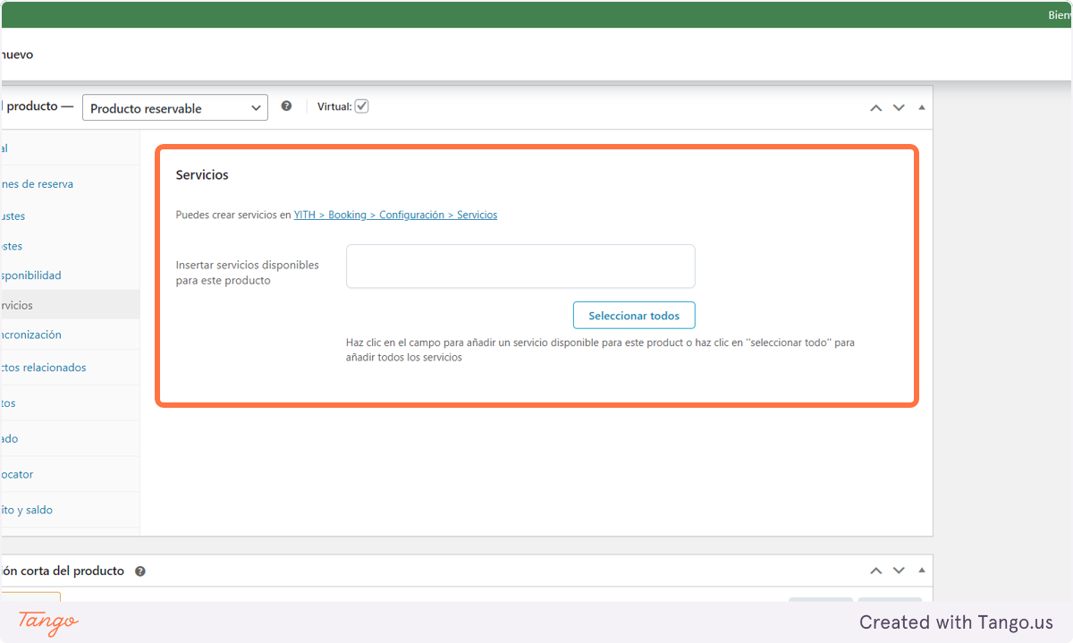This screenshot has width=1073, height=643.
Task: Move product data panel down arrow
Action: [x=899, y=107]
